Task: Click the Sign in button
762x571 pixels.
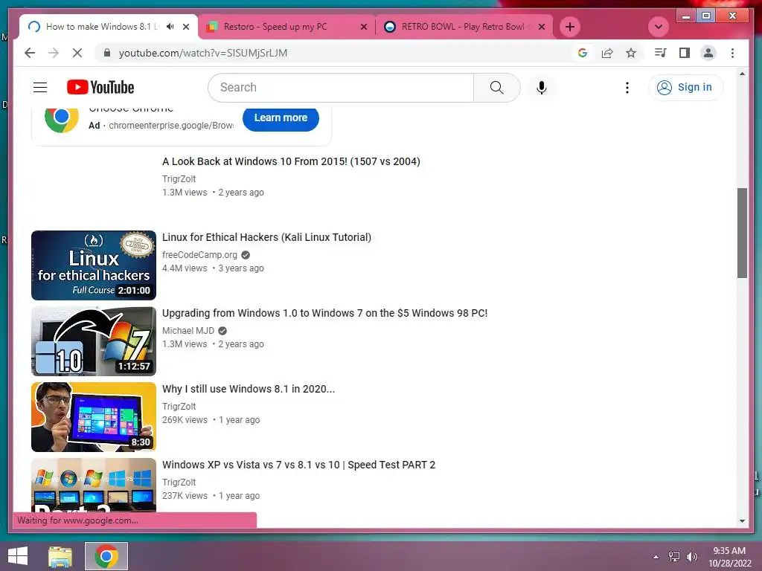Action: point(685,88)
